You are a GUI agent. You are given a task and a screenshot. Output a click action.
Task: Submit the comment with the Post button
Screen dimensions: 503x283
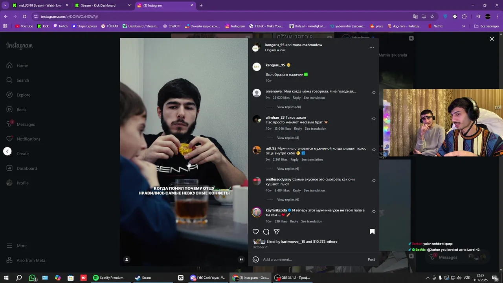pos(371,259)
